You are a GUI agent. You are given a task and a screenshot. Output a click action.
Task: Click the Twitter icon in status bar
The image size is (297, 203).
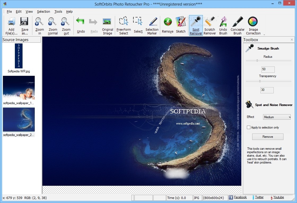[254, 197]
